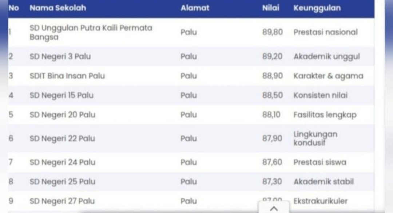The width and height of the screenshot is (393, 213).
Task: Select the "Nilai" column header
Action: pyautogui.click(x=271, y=8)
